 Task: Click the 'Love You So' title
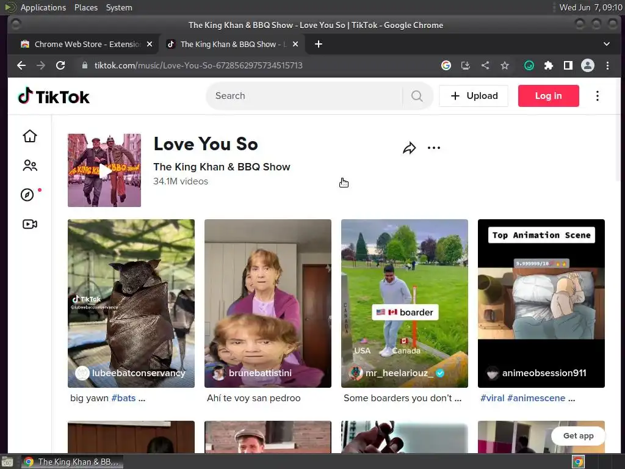206,144
